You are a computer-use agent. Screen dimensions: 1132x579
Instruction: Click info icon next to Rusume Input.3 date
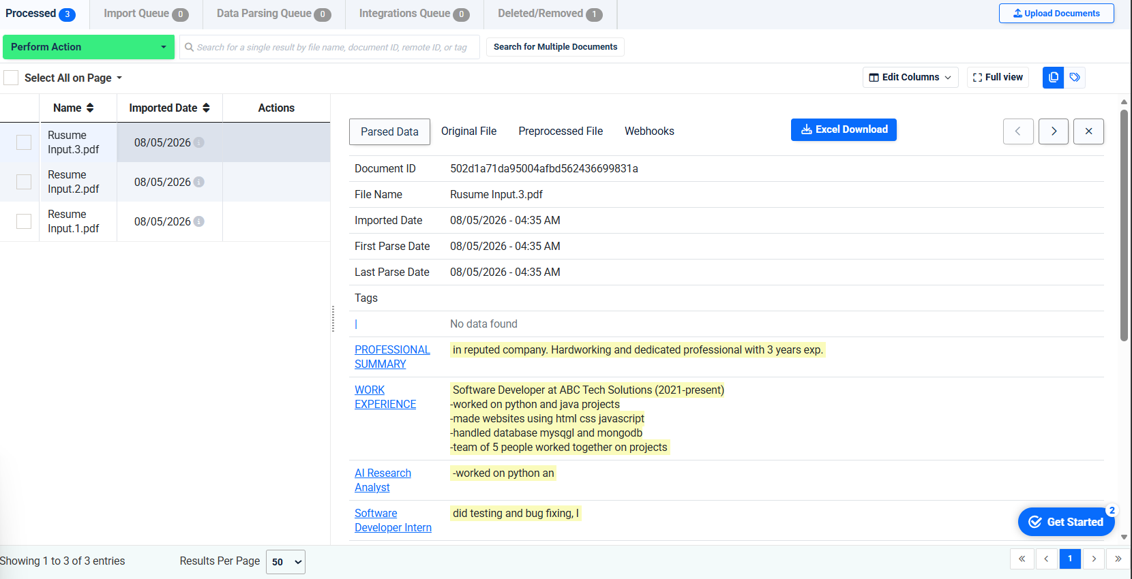(x=198, y=142)
